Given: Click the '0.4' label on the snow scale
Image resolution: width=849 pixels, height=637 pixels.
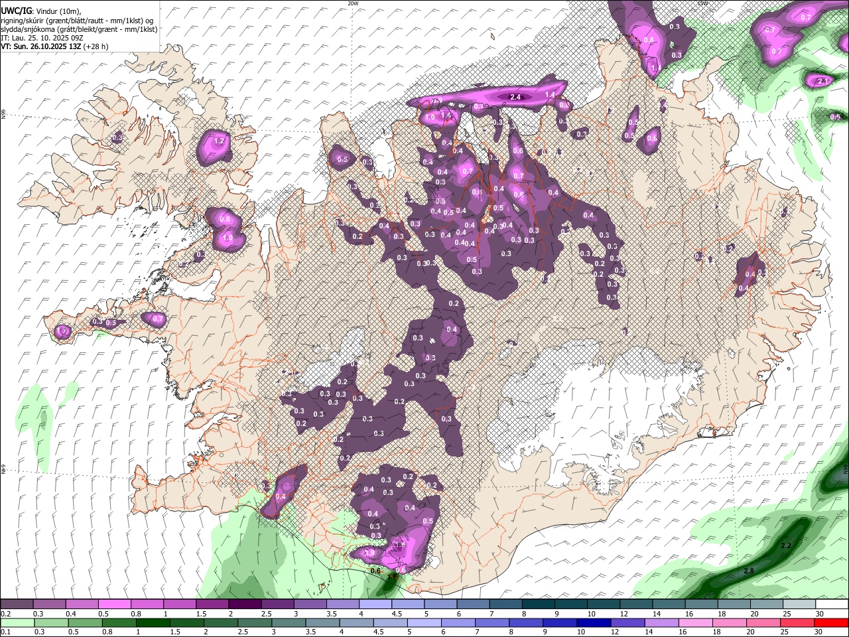Looking at the screenshot, I should click(x=71, y=613).
